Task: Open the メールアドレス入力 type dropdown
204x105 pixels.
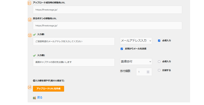Action: click(136, 41)
